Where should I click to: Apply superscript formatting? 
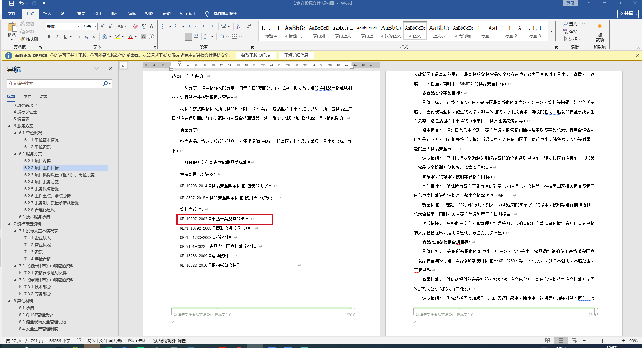(94, 37)
